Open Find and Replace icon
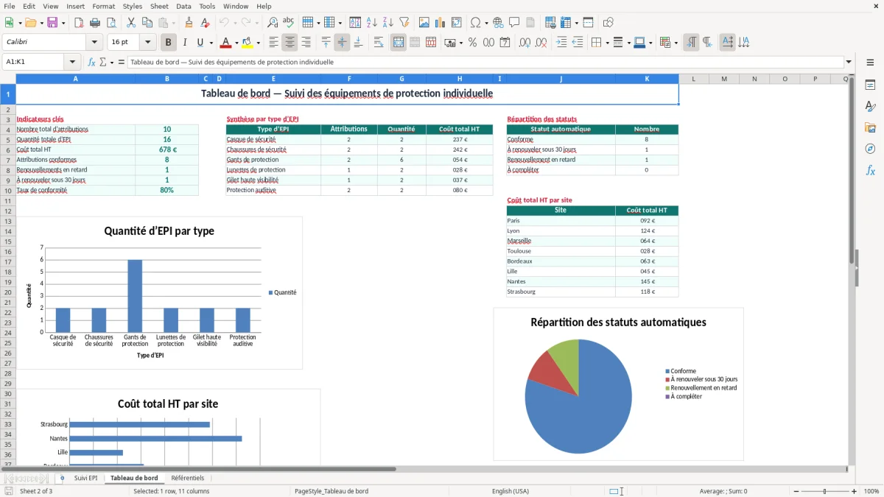This screenshot has height=497, width=884. 273,23
